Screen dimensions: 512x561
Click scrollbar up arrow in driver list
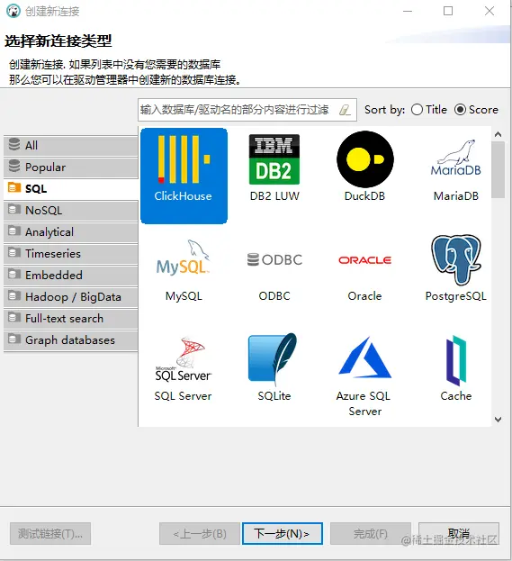[x=499, y=134]
